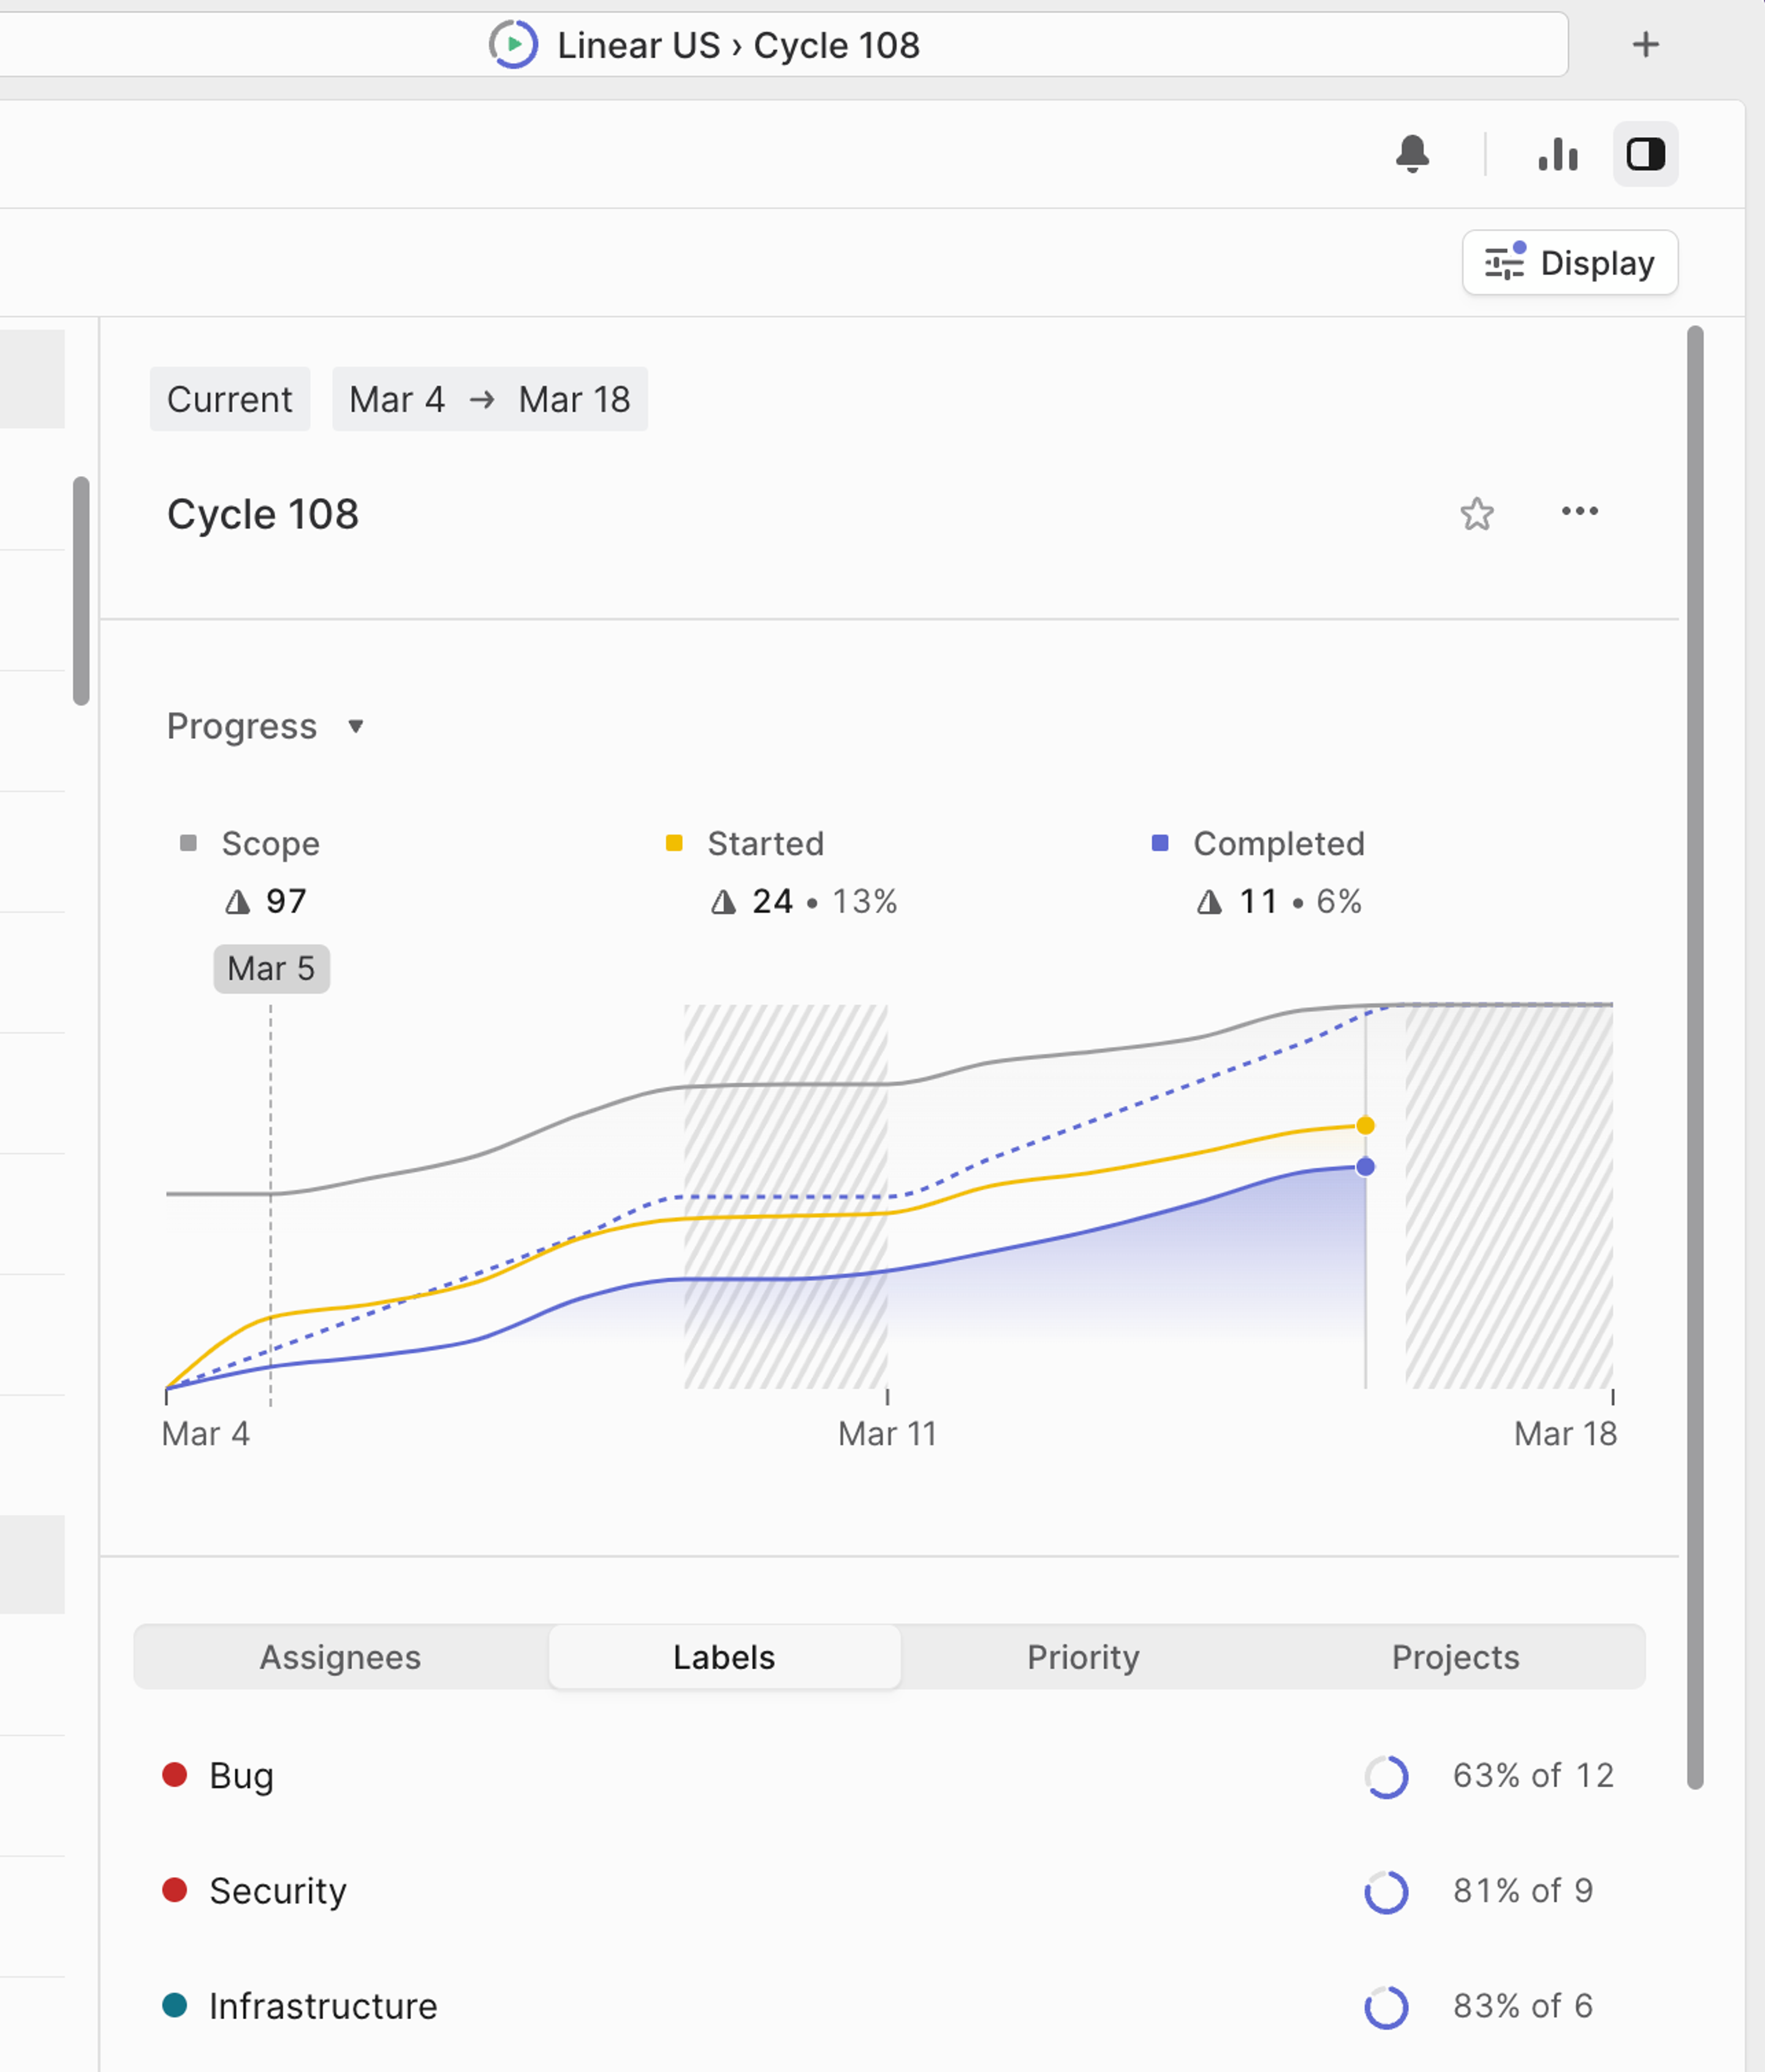Click the Infrastructure label teal color dot
Viewport: 1765px width, 2072px height.
click(x=175, y=2005)
